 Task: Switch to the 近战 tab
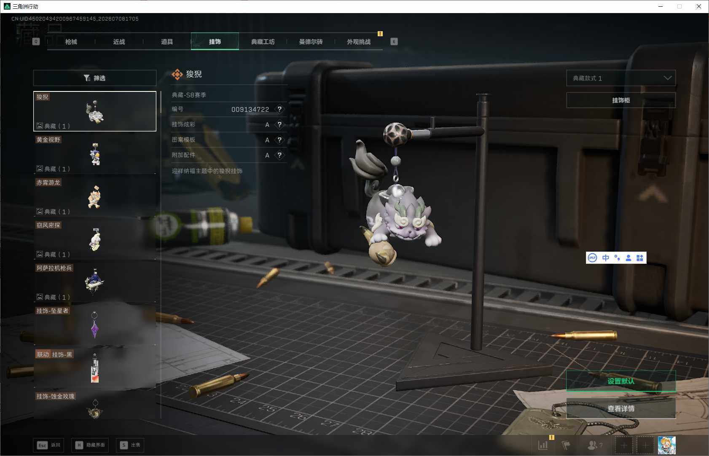click(x=119, y=42)
